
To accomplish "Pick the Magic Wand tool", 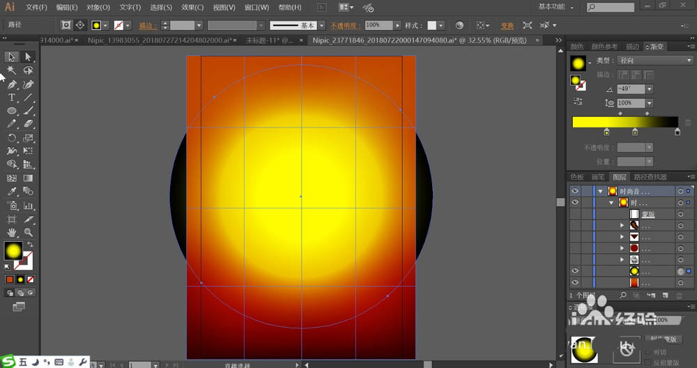I will click(x=12, y=71).
